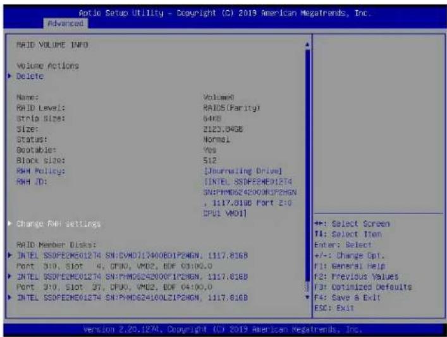Open first member disk SN CVMD712400BD1P2HGN
This screenshot has width=447, height=337.
132,256
